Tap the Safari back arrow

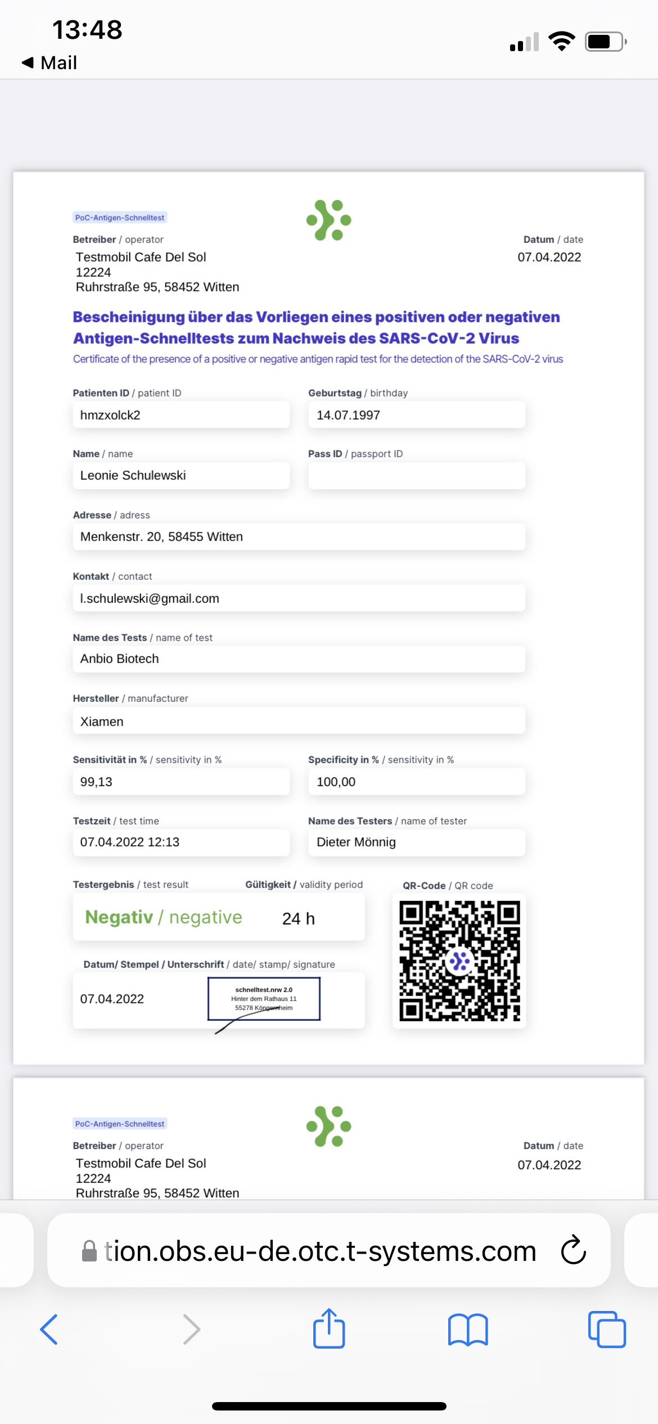click(x=49, y=1330)
